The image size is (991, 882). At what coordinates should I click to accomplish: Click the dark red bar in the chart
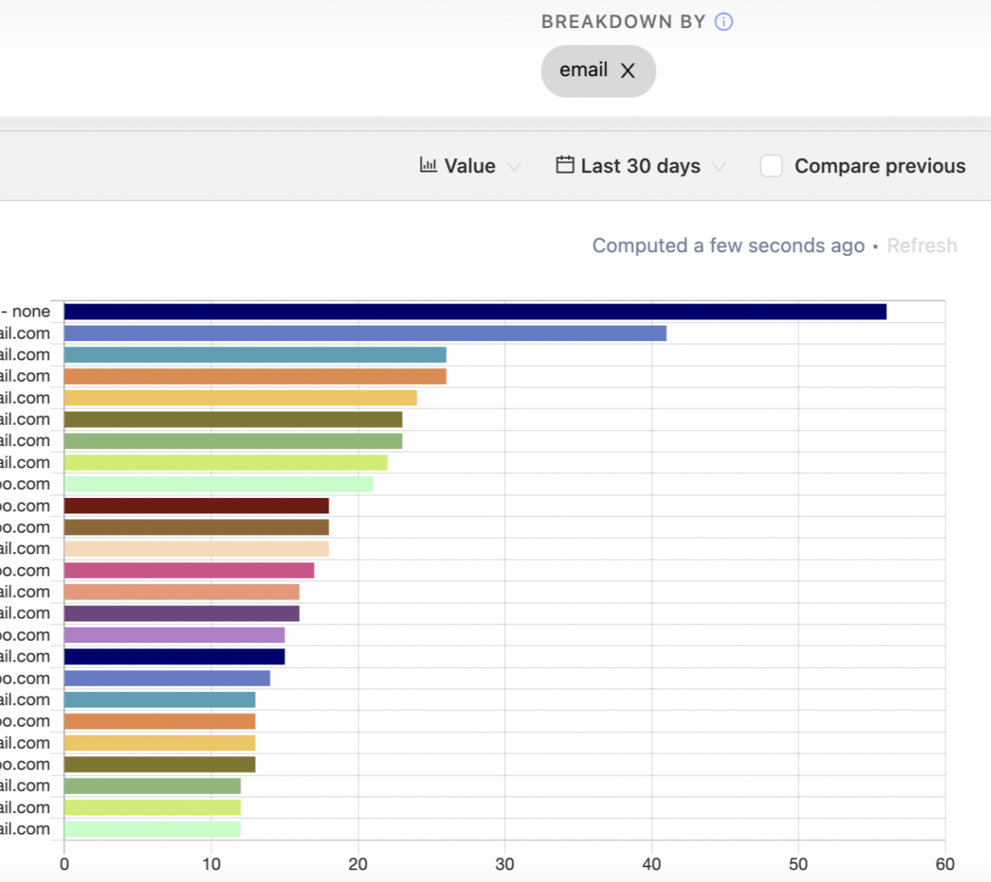point(196,506)
